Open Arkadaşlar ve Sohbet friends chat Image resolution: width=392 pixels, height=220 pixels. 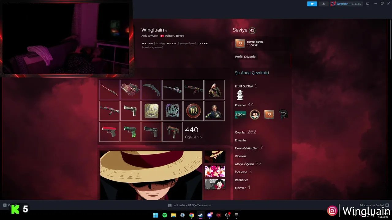[374, 205]
